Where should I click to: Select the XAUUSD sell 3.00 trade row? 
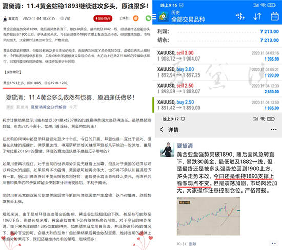217,55
